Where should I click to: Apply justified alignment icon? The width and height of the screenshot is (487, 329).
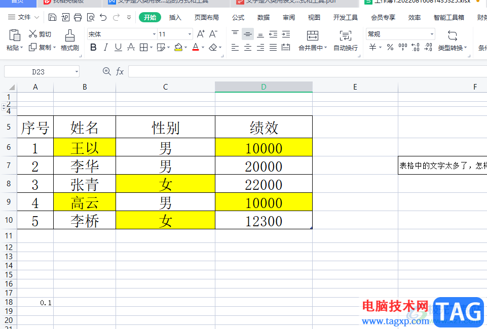tap(273, 47)
